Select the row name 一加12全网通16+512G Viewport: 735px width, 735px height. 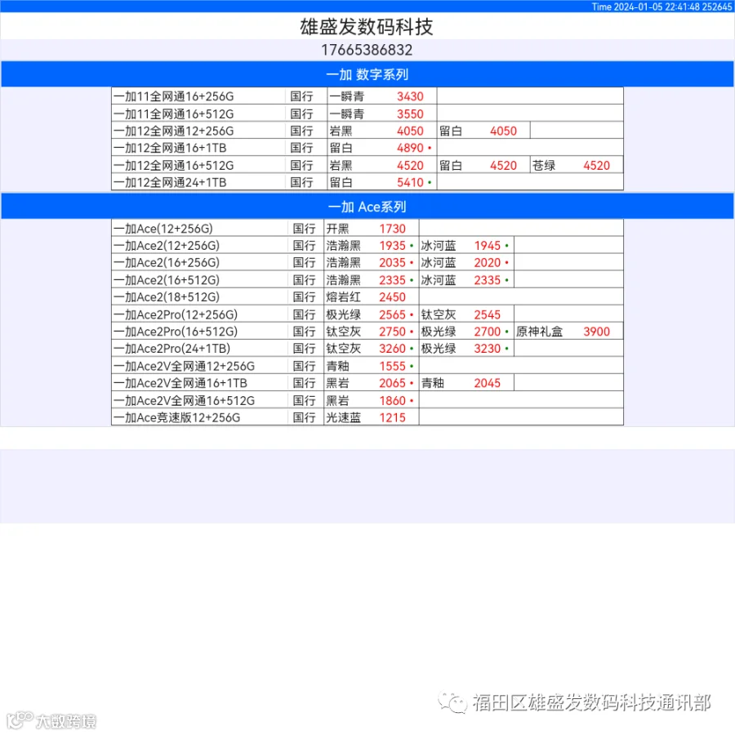pyautogui.click(x=173, y=166)
